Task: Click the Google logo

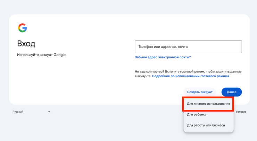Action: tap(22, 28)
